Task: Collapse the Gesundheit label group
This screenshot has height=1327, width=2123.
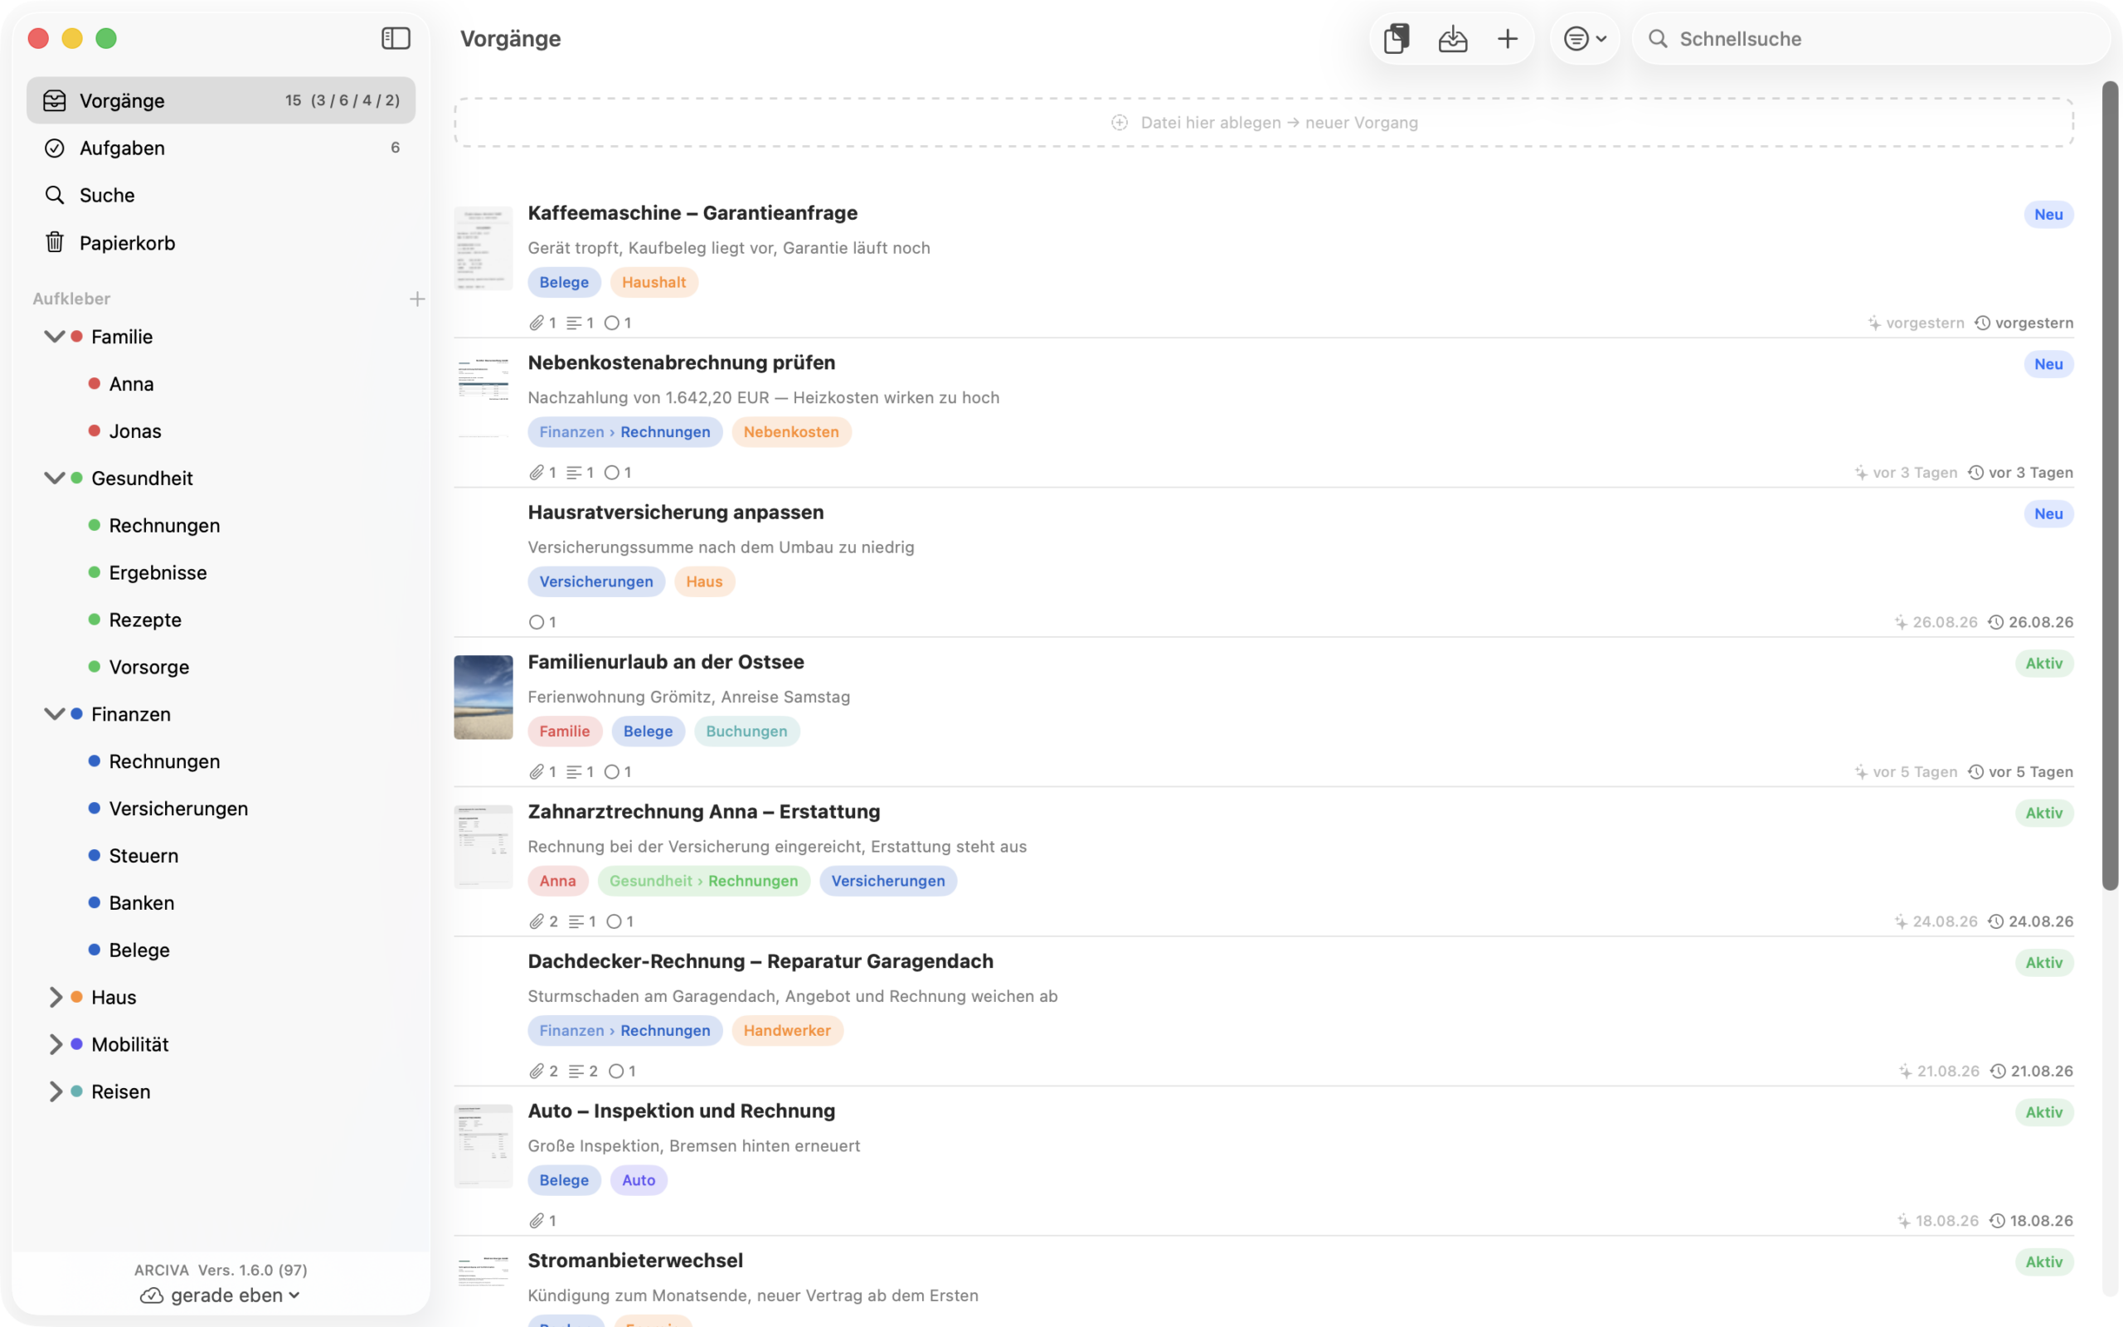Action: tap(55, 478)
